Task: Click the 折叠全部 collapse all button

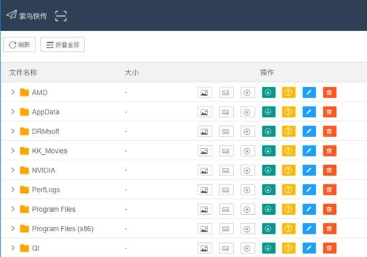Action: pyautogui.click(x=63, y=45)
